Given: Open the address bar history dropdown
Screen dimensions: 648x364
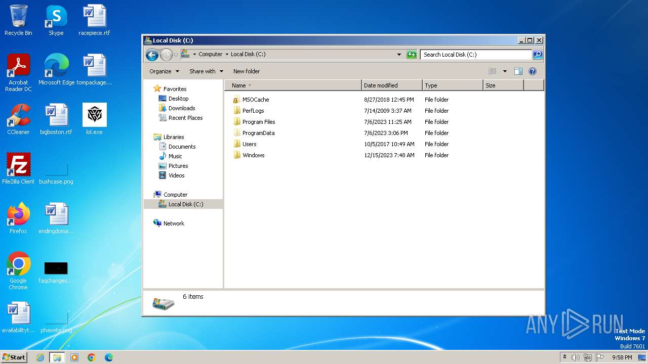Looking at the screenshot, I should [399, 55].
